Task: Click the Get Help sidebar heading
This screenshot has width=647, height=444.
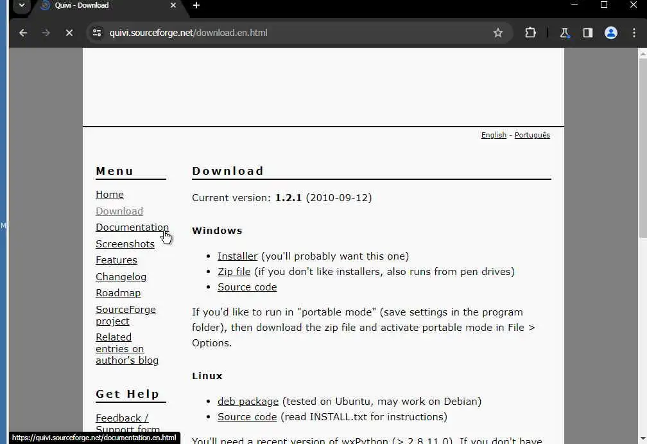Action: [127, 394]
